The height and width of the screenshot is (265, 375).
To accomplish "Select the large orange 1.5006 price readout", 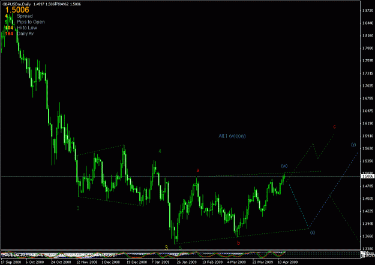I will (17, 10).
